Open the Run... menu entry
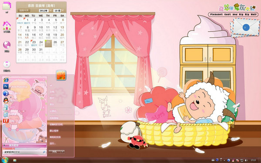Image resolution: width=261 pixels, height=163 pixels. click(53, 143)
